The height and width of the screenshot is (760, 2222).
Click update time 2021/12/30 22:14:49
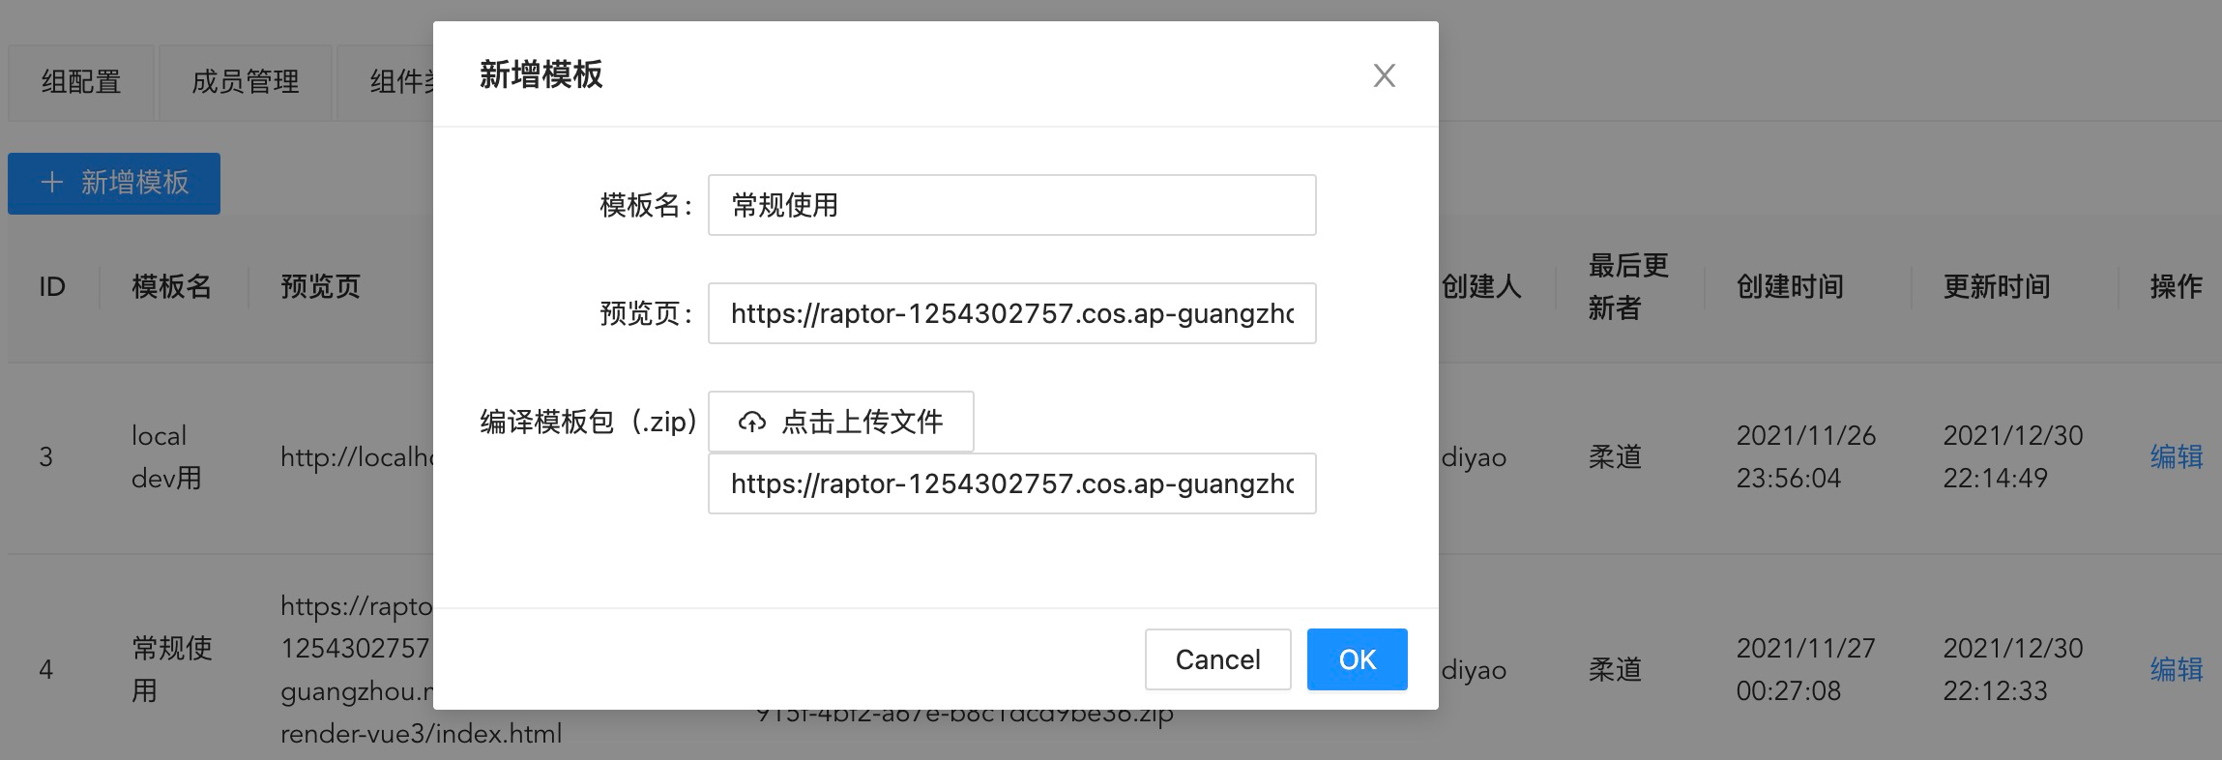[2013, 456]
